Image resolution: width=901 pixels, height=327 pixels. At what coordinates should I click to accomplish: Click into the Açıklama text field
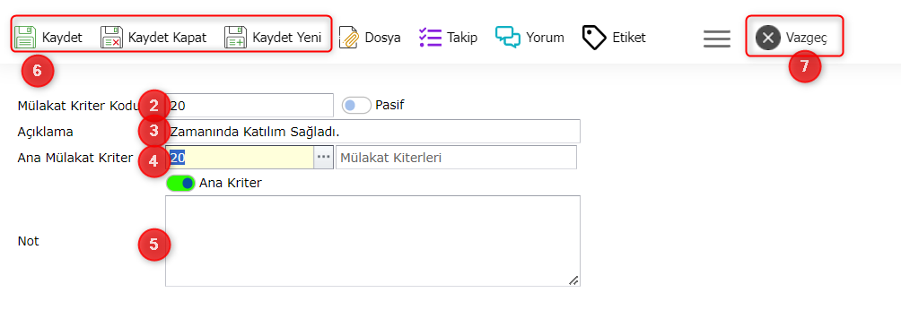373,132
